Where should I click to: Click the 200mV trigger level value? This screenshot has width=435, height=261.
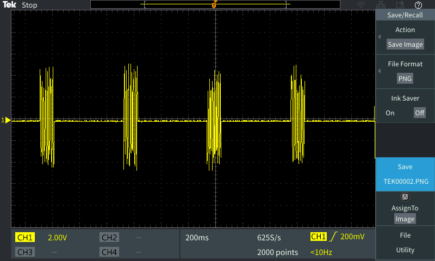pos(352,237)
